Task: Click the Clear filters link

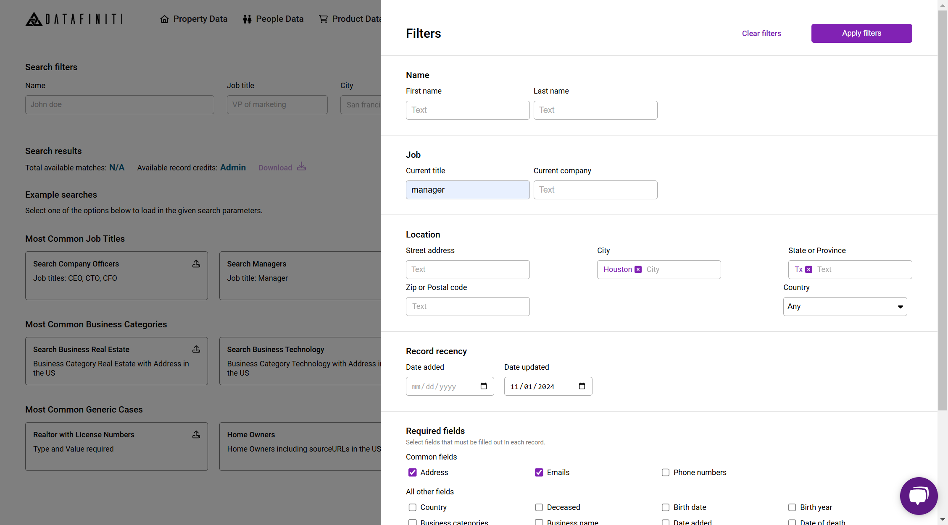Action: (761, 34)
